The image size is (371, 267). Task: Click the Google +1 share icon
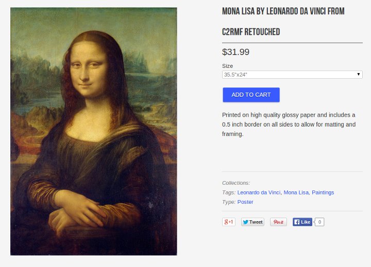[229, 222]
